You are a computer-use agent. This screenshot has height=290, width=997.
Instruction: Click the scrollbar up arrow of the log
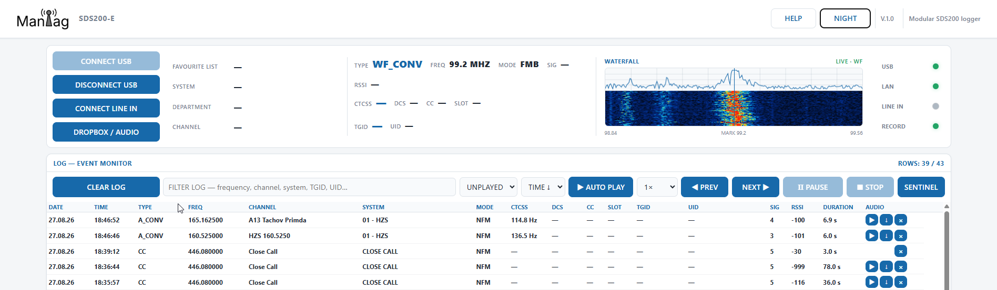947,207
